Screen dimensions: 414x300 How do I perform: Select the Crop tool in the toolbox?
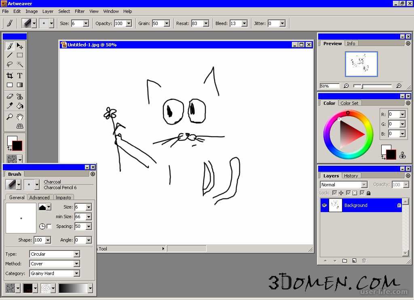point(10,75)
